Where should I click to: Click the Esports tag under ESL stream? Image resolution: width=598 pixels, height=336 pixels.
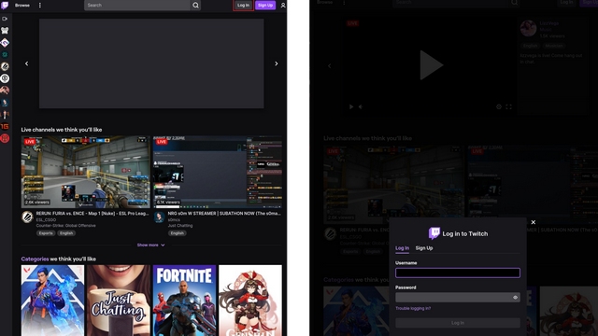(46, 233)
